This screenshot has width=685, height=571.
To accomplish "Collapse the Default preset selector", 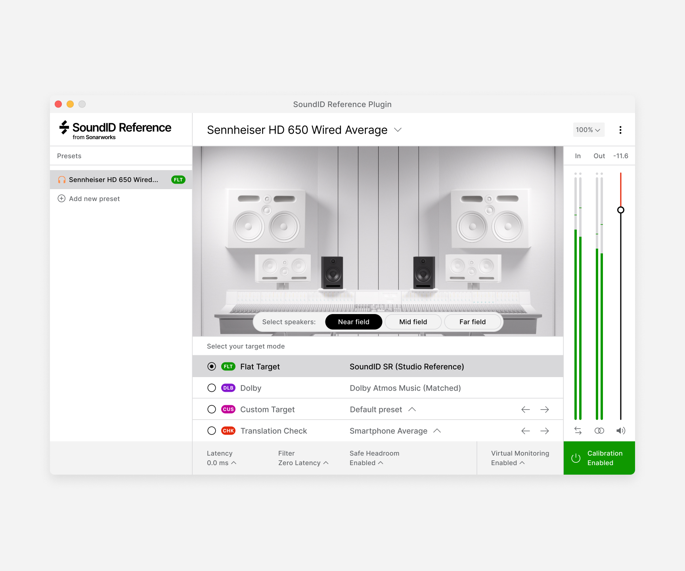I will coord(412,409).
